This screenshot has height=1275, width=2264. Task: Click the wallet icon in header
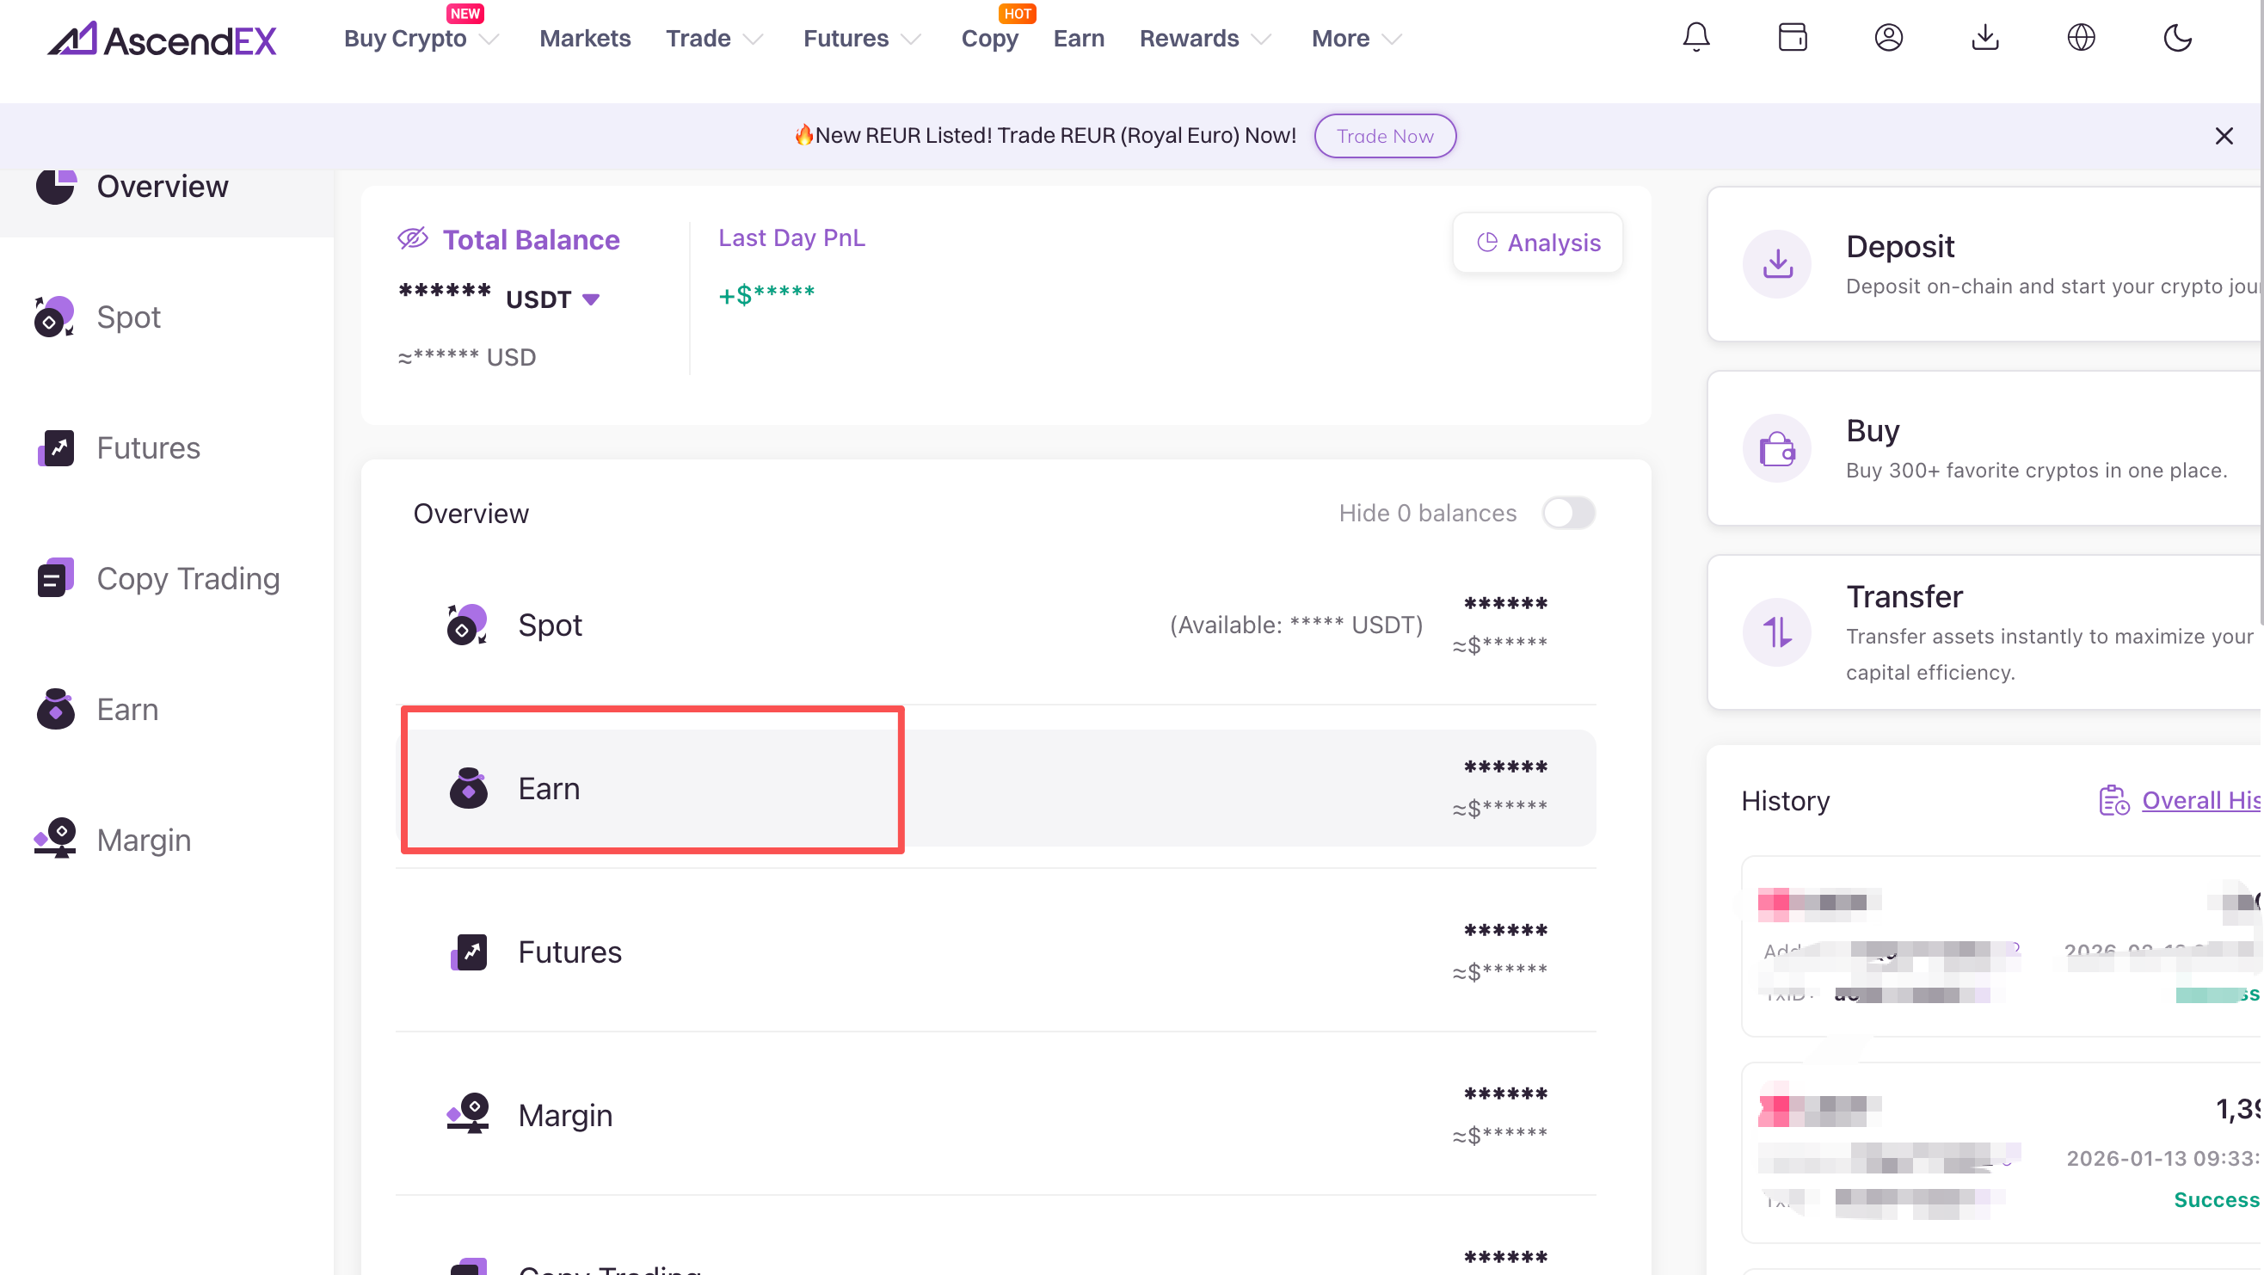click(x=1792, y=38)
